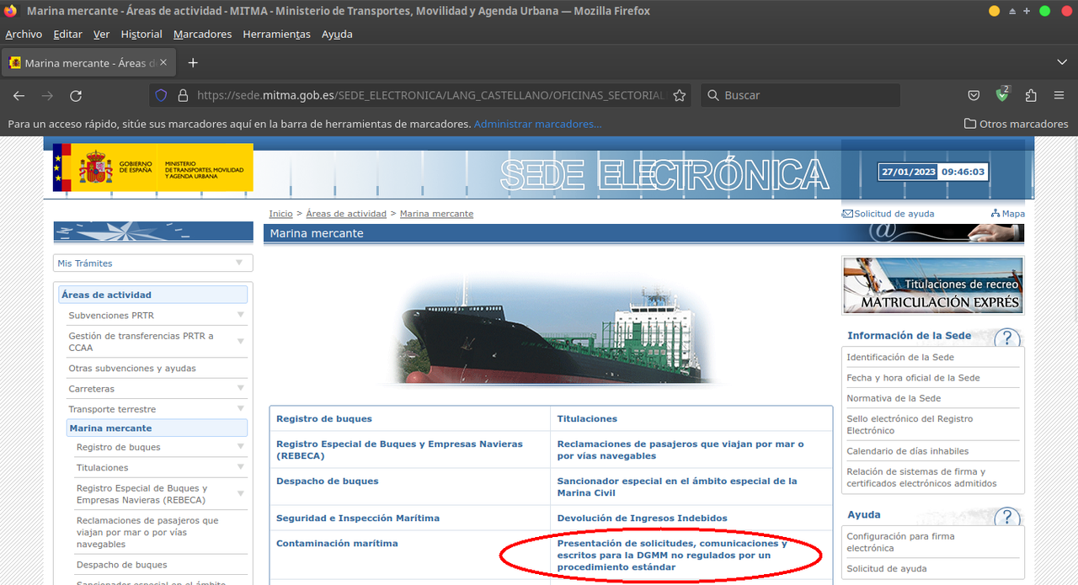The height and width of the screenshot is (585, 1078).
Task: Click the Áreas de actividad sidebar header
Action: point(153,295)
